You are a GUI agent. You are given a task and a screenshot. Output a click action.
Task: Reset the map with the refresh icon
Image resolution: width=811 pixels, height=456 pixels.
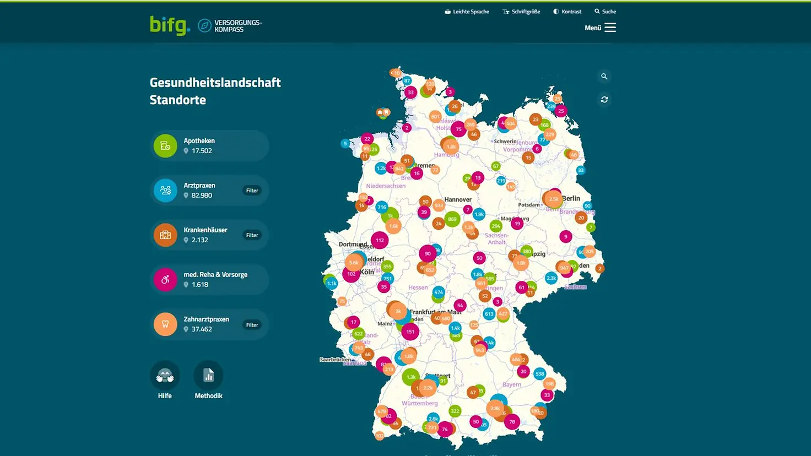(x=604, y=100)
